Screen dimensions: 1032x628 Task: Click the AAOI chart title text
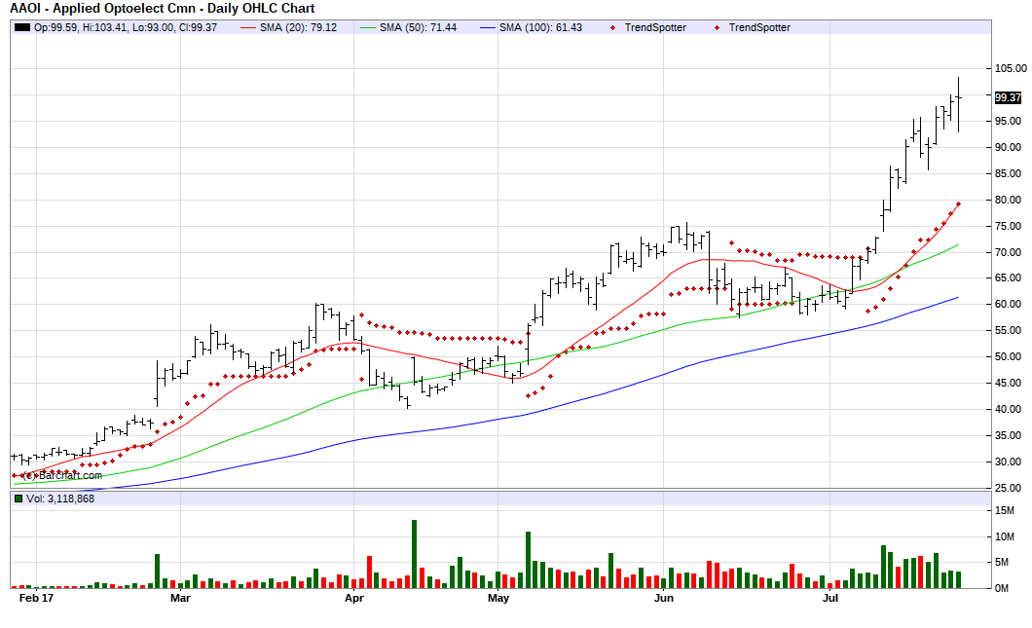point(161,8)
